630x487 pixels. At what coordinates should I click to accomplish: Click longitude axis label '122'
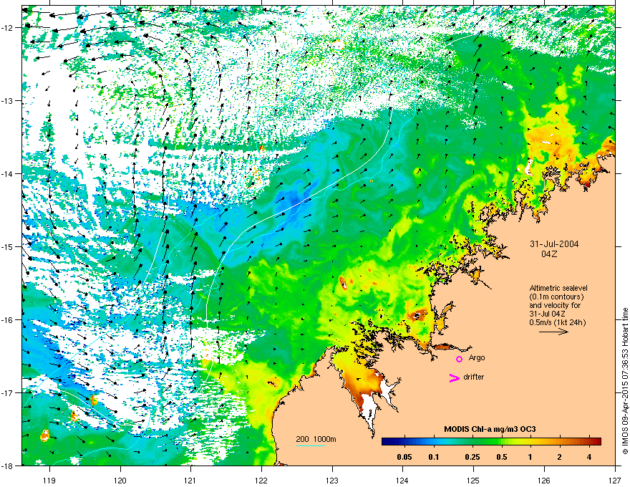(x=261, y=480)
